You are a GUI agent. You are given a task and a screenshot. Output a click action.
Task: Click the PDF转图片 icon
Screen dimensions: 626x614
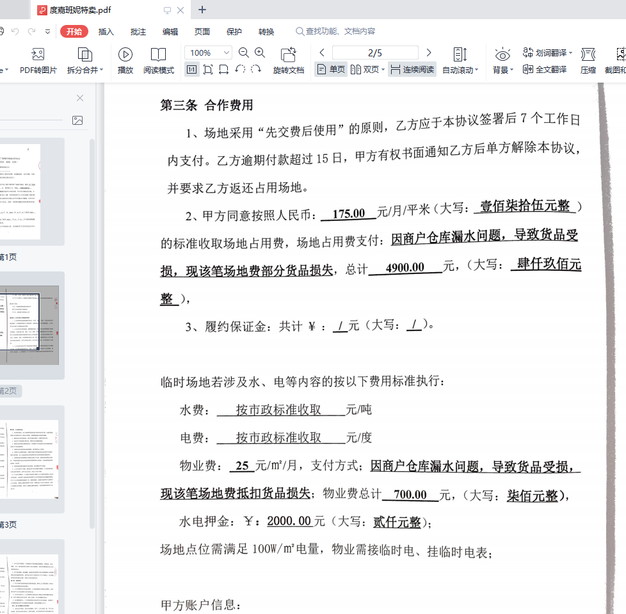click(x=38, y=54)
